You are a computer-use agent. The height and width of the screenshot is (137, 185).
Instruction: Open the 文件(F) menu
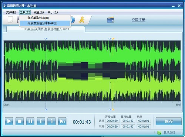pos(11,12)
